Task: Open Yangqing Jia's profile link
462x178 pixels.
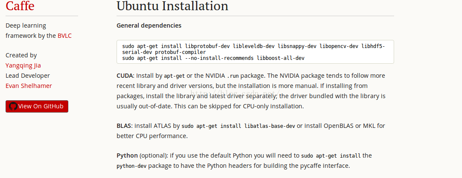Action: [x=23, y=65]
